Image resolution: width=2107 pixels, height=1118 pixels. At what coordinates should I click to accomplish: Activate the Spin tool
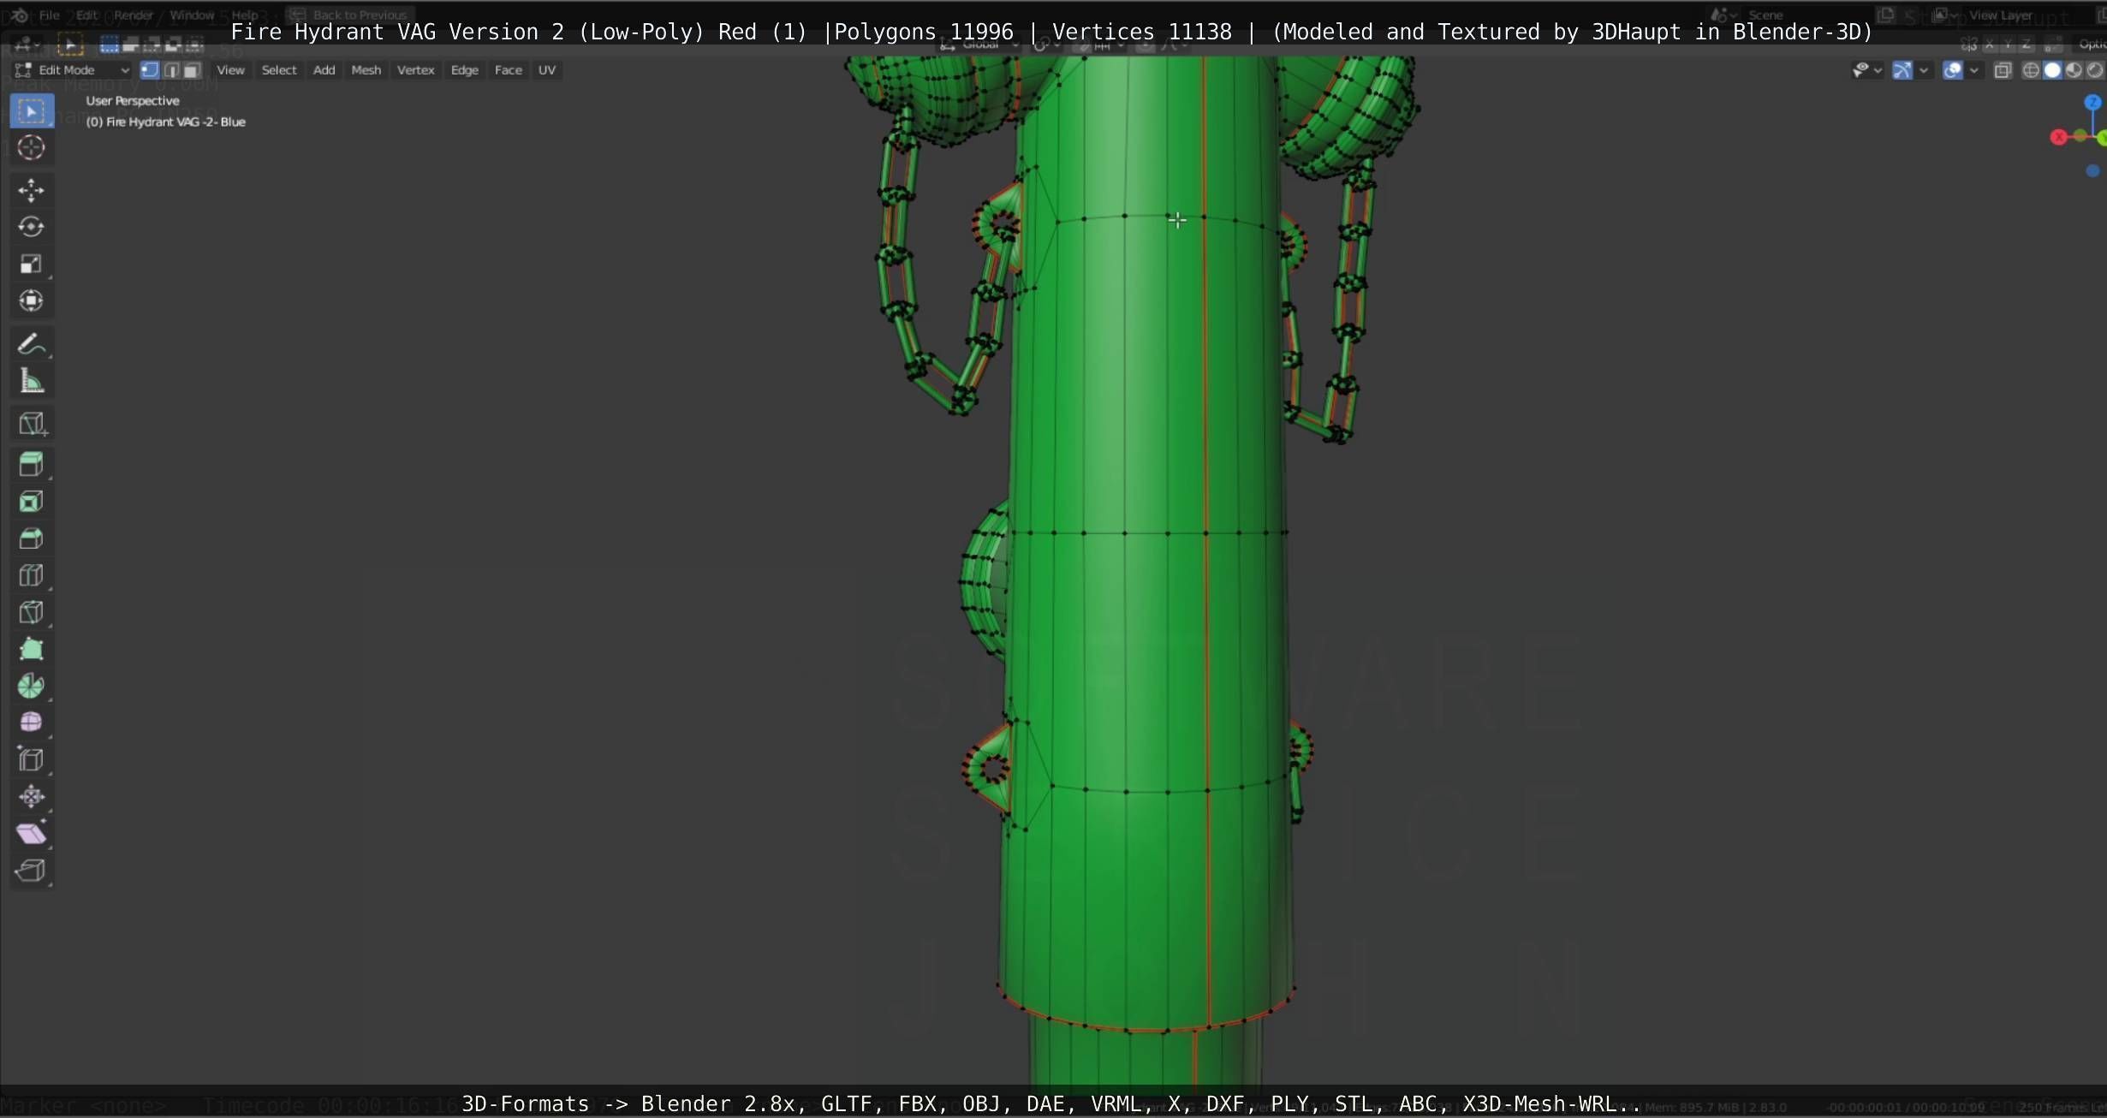point(32,686)
